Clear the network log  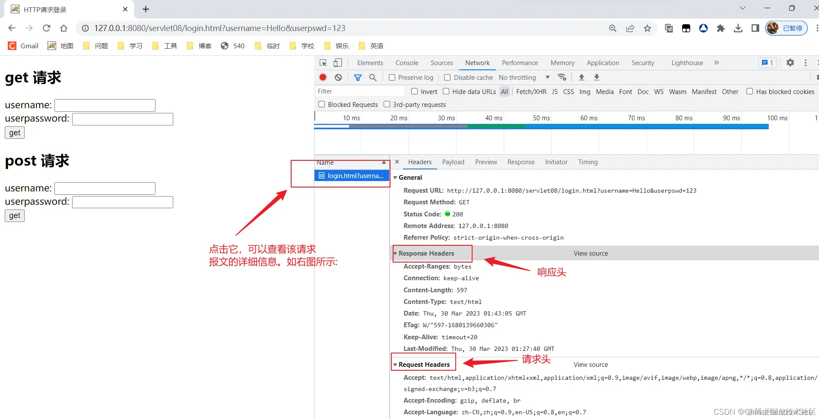point(338,77)
